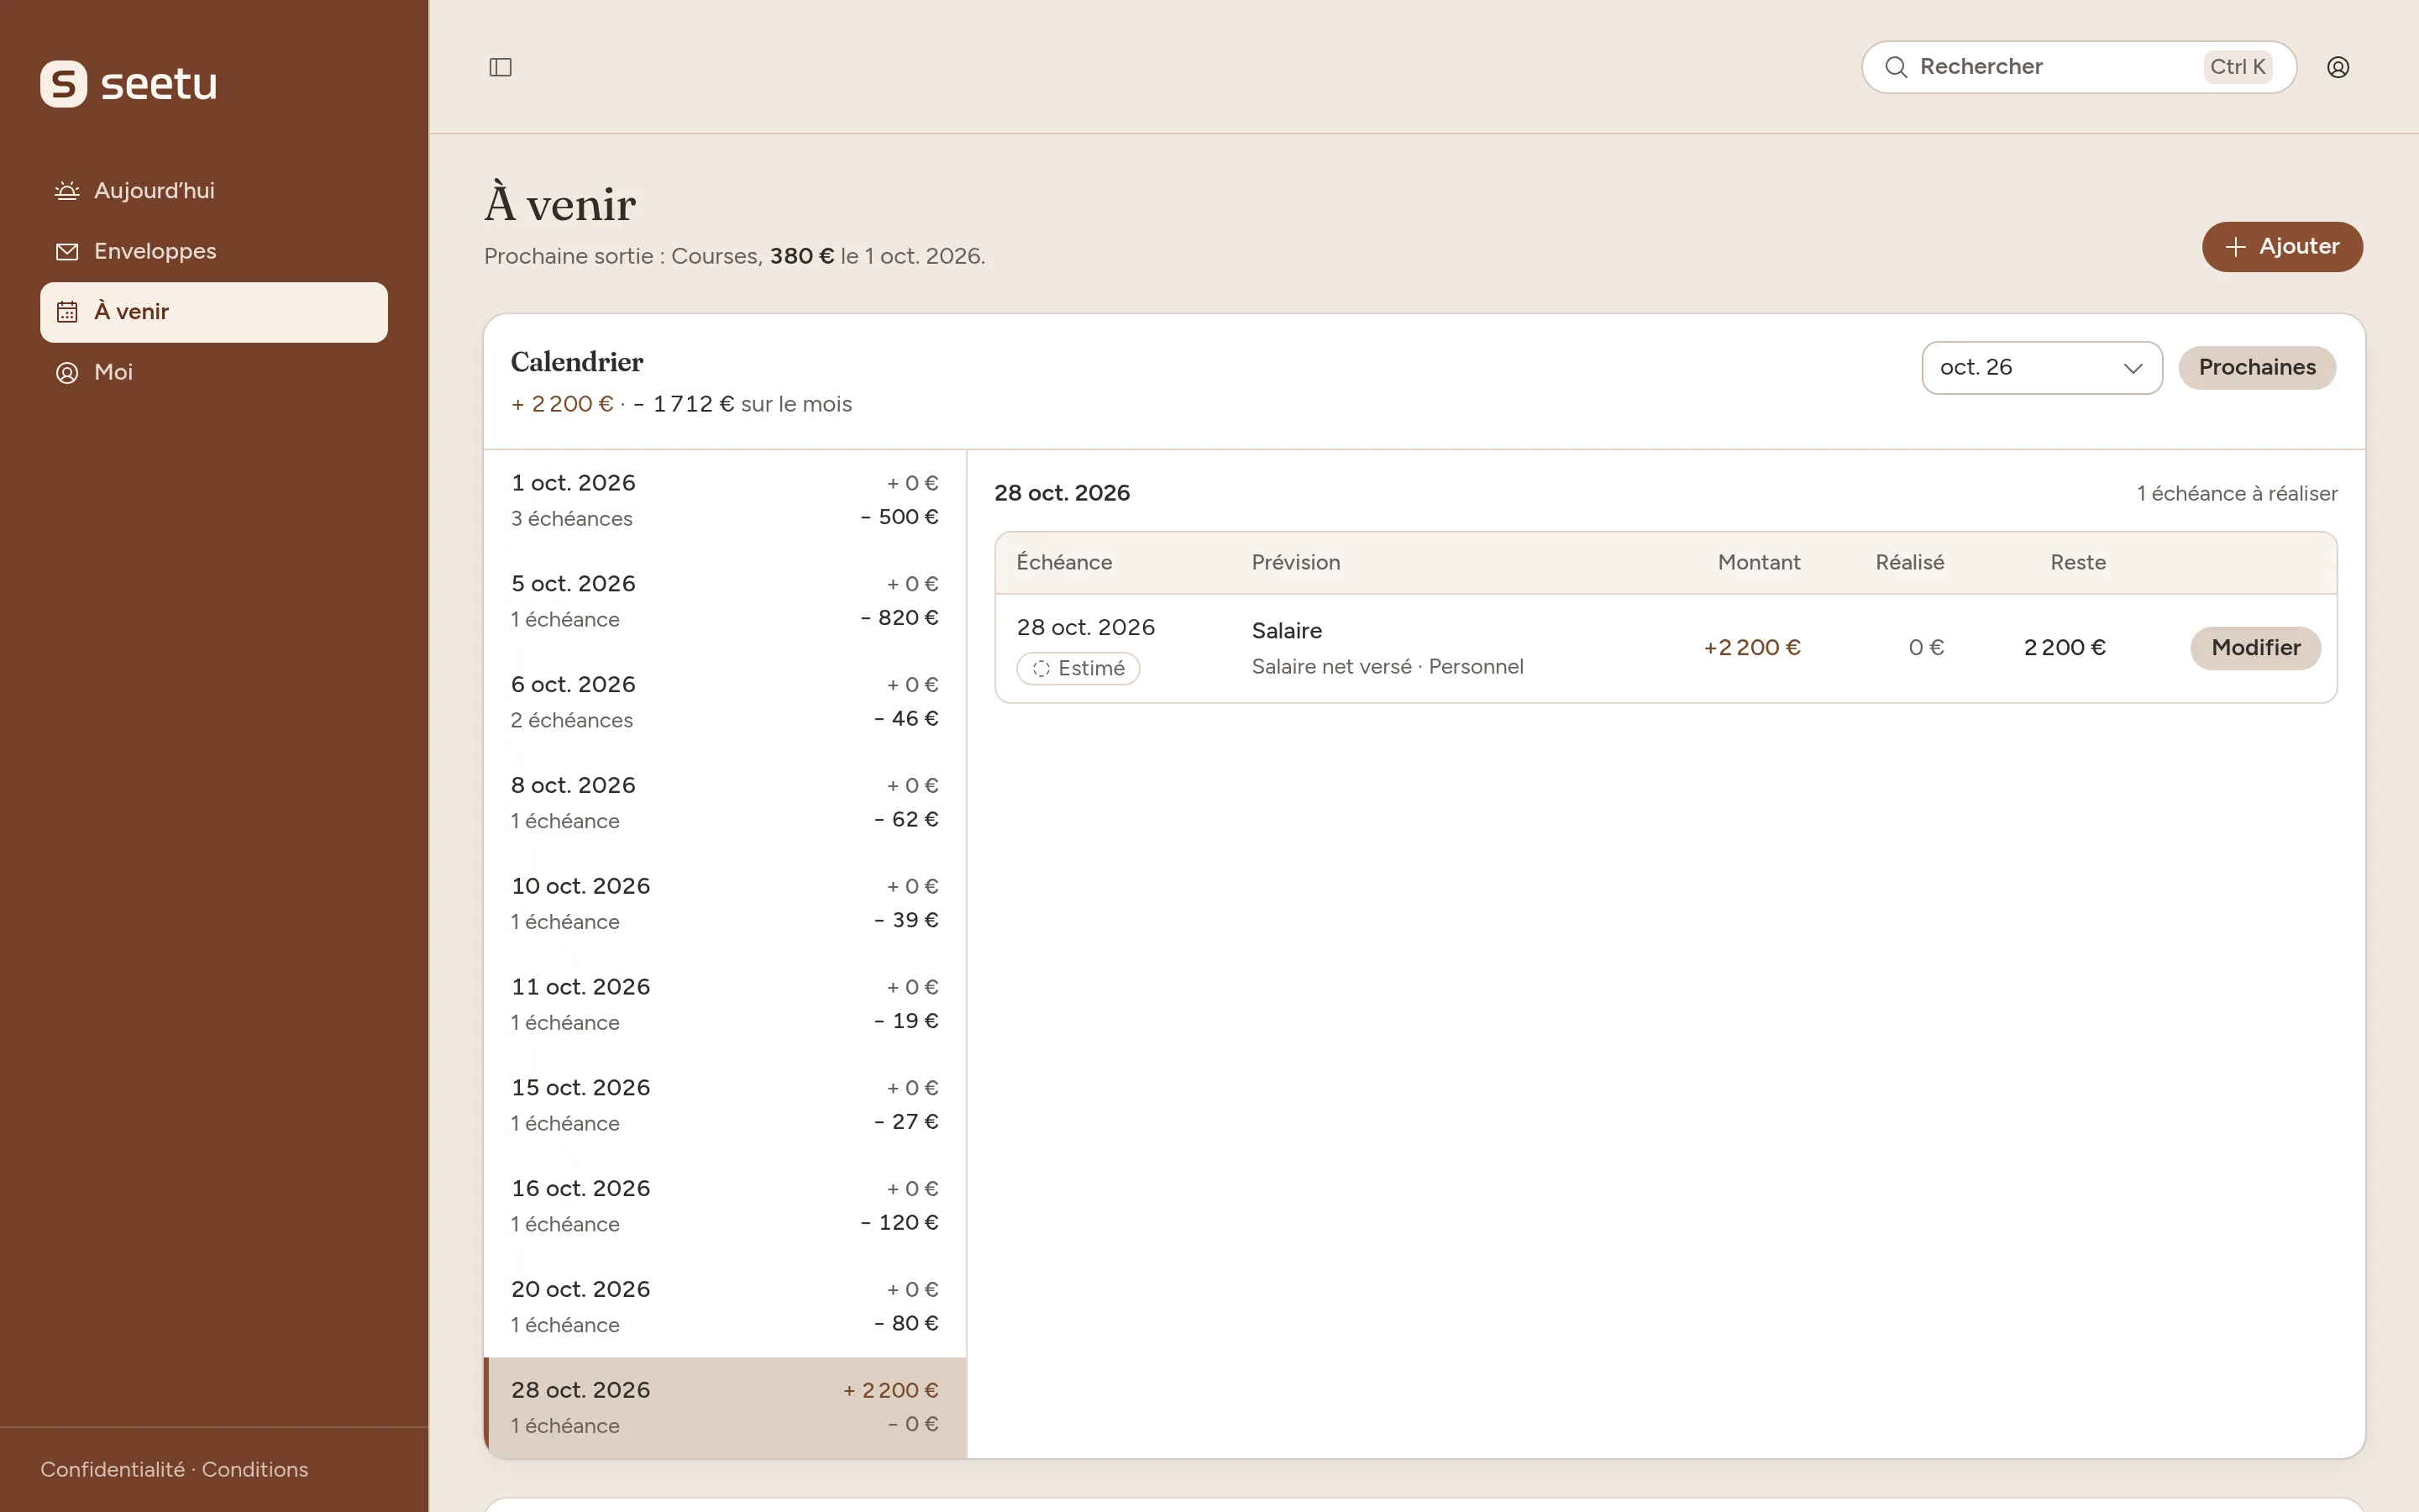Open the oct. 26 month dropdown

click(2041, 368)
